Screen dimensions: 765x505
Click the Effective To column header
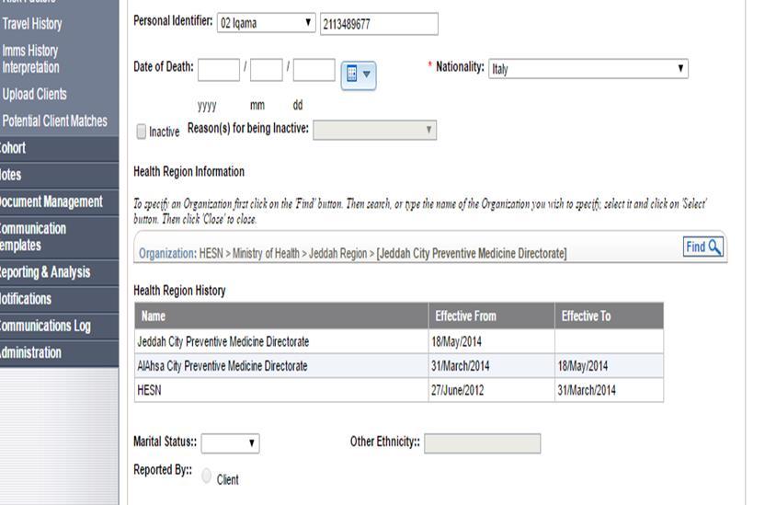pyautogui.click(x=609, y=316)
